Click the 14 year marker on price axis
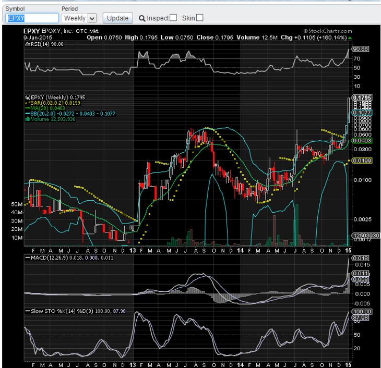The height and width of the screenshot is (368, 381). pos(240,251)
